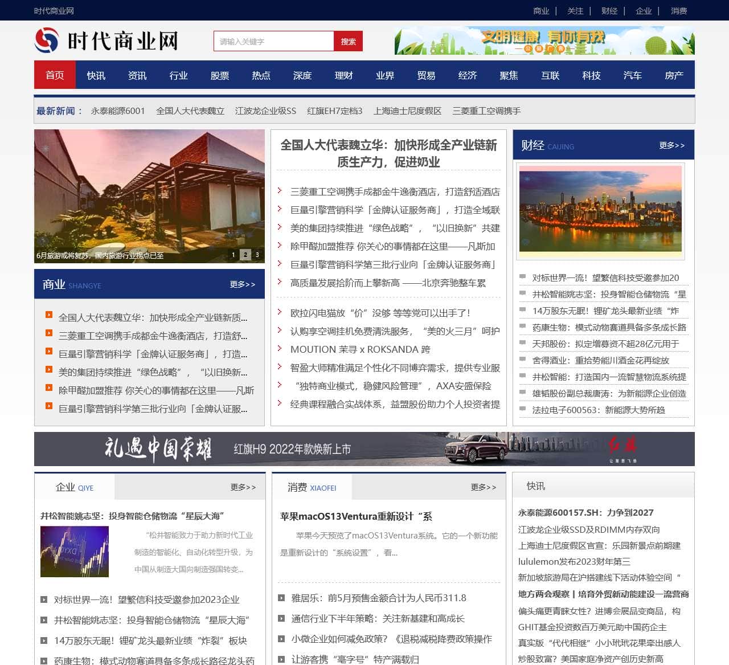Click the search keyword input field
The width and height of the screenshot is (729, 665).
click(273, 41)
